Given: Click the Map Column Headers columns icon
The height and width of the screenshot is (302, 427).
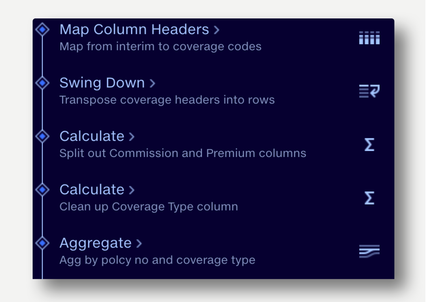Looking at the screenshot, I should pyautogui.click(x=369, y=38).
